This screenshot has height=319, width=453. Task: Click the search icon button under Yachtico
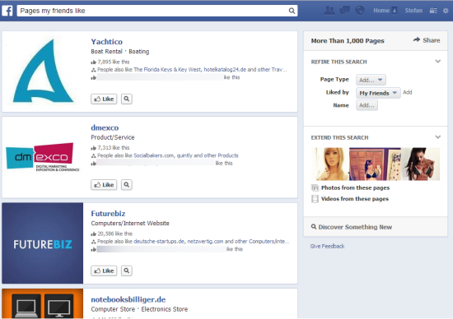point(127,99)
